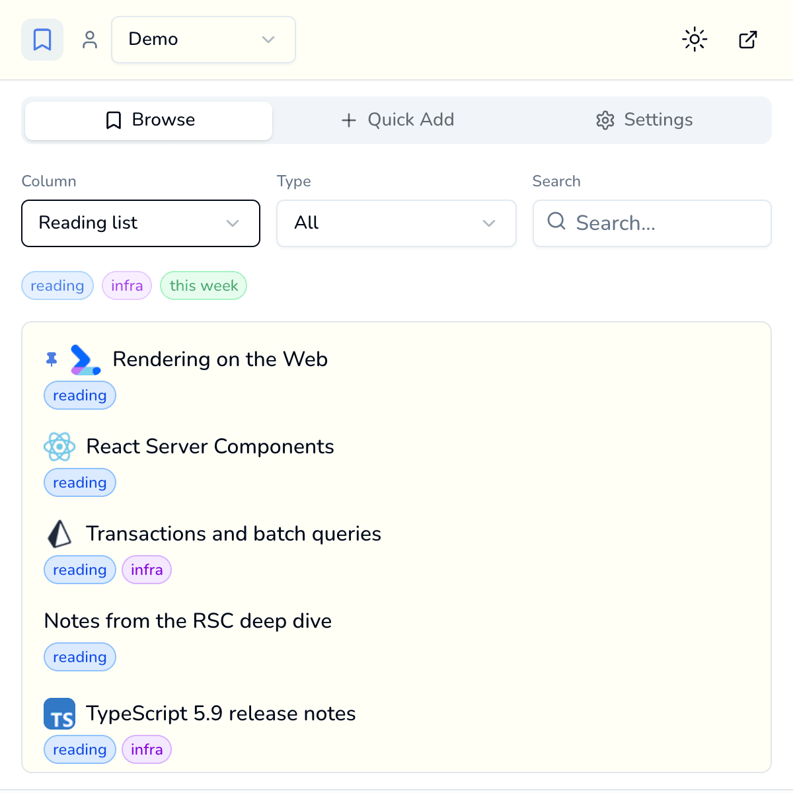This screenshot has height=793, width=793.
Task: Open Notes from the RSC deep dive
Action: 188,621
